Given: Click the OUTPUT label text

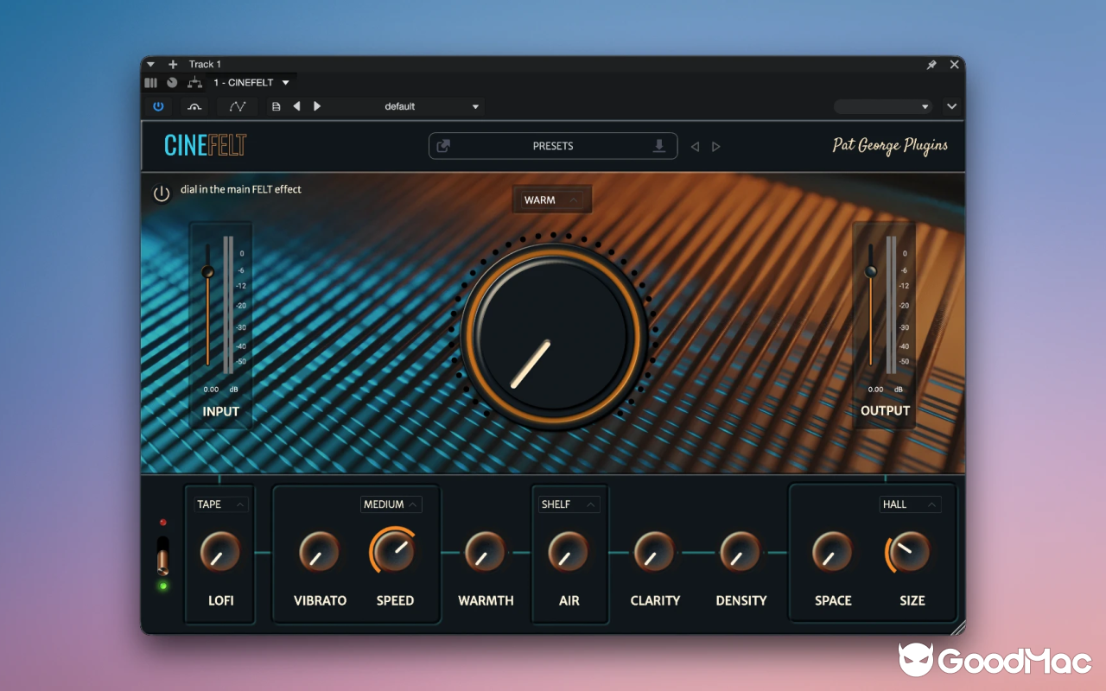Looking at the screenshot, I should point(885,411).
